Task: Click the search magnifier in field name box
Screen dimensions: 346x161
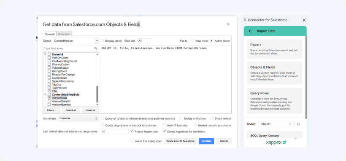Action: tap(95, 48)
